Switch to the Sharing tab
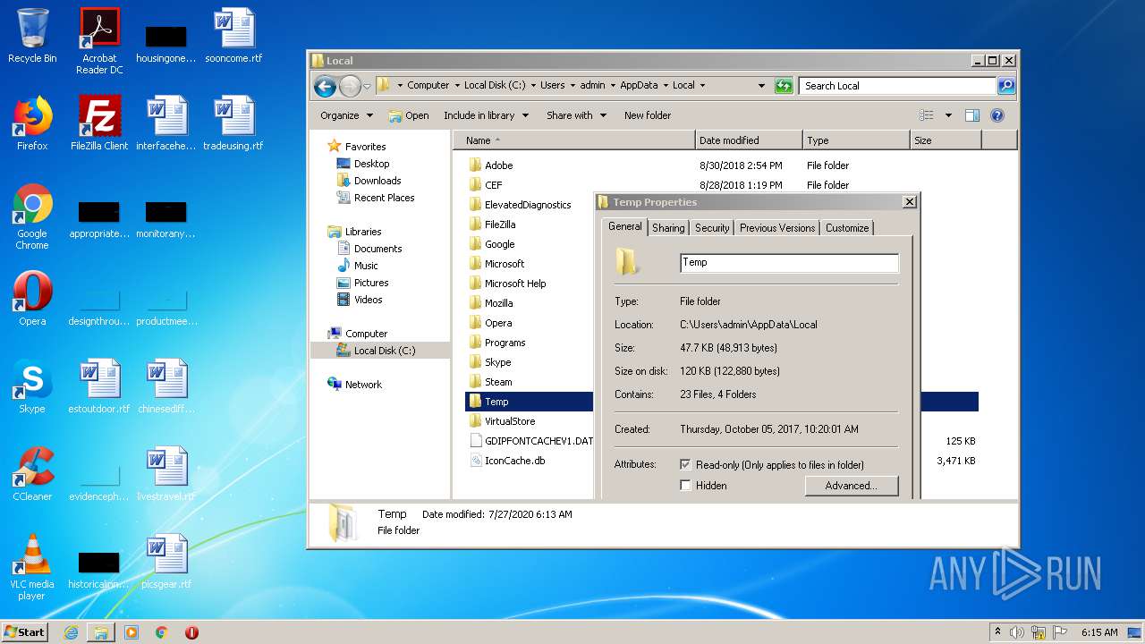This screenshot has height=644, width=1145. tap(668, 228)
